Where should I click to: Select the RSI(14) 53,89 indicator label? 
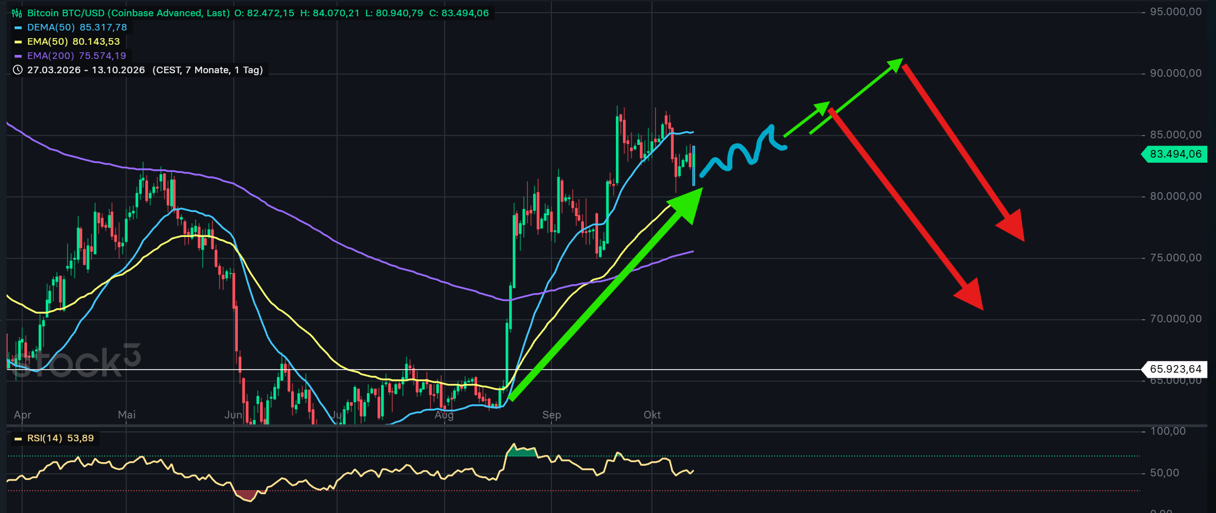click(x=60, y=438)
